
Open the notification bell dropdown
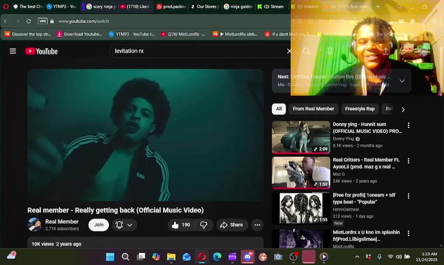(124, 225)
